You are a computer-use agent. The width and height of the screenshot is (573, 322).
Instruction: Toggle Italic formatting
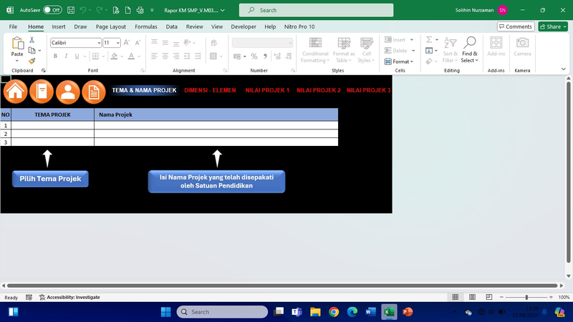(x=66, y=57)
